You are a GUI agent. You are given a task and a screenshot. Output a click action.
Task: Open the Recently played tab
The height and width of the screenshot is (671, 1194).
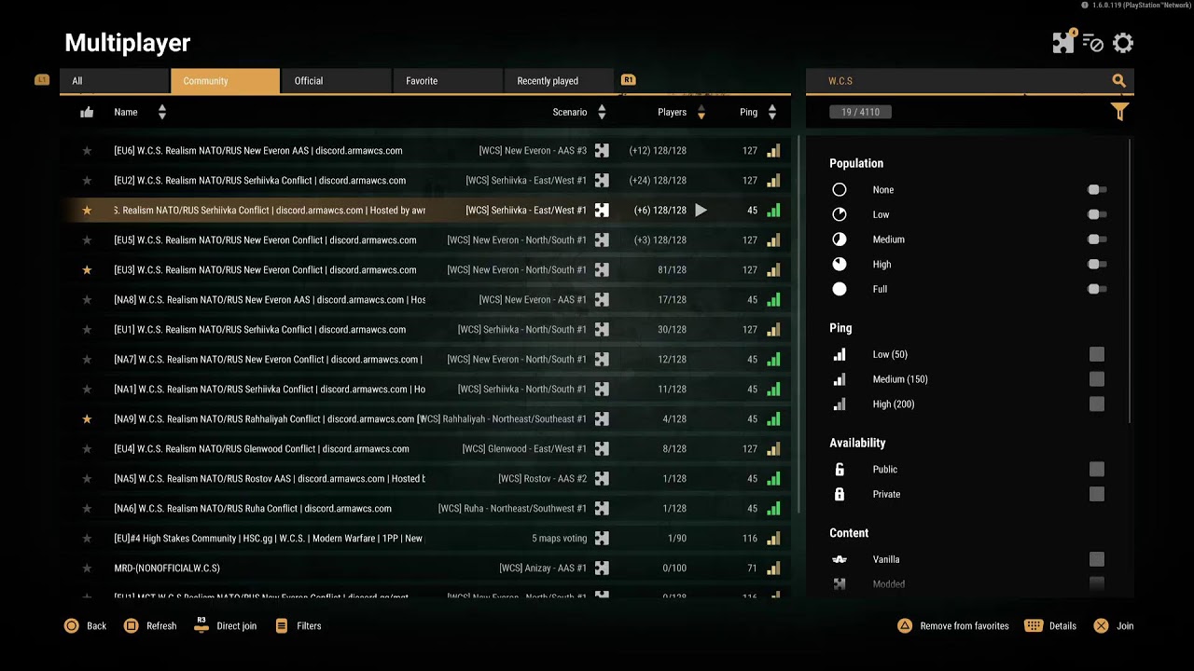coord(559,81)
